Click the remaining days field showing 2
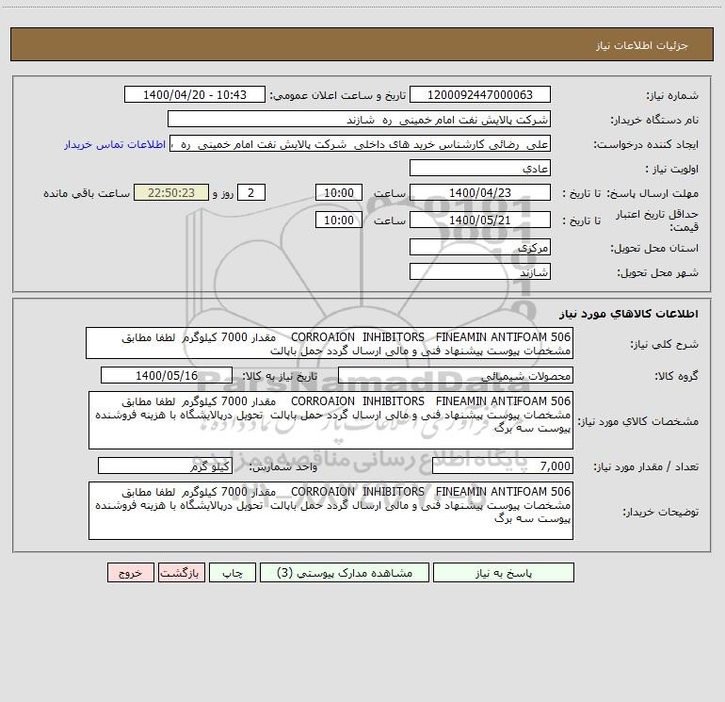725x702 pixels. (x=251, y=192)
